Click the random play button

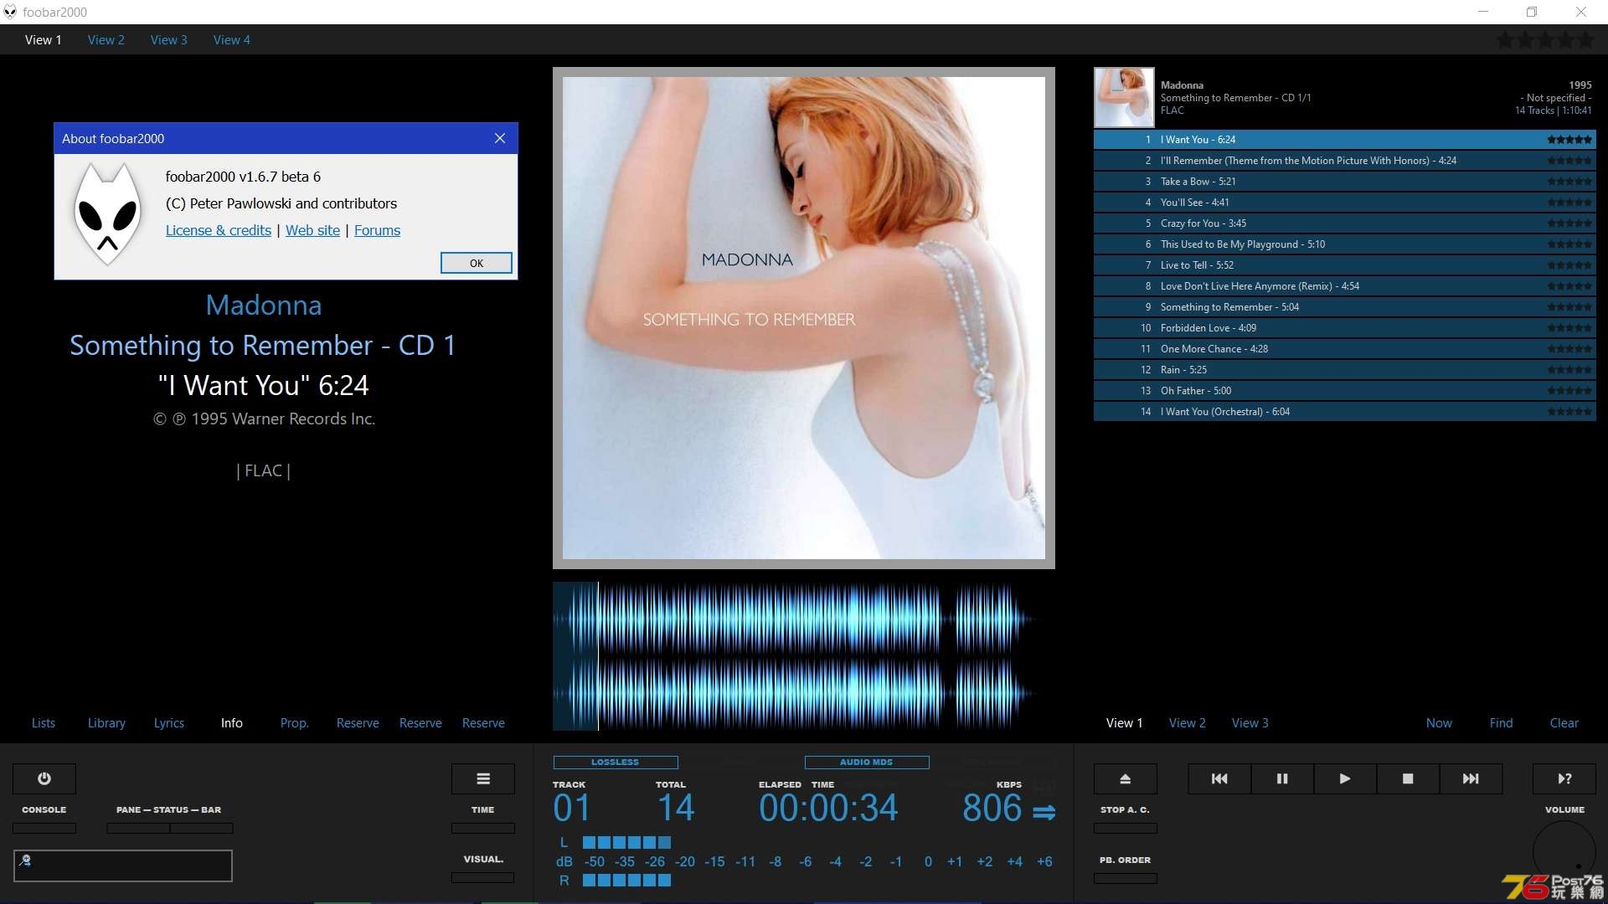1564,778
